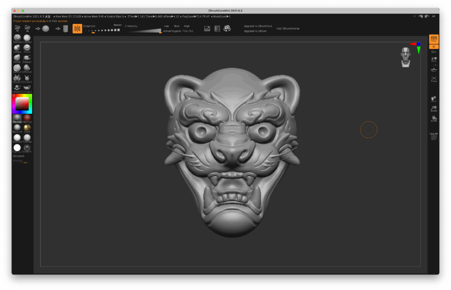Toggle Dynamic draw size
The height and width of the screenshot is (290, 451).
coord(118,25)
